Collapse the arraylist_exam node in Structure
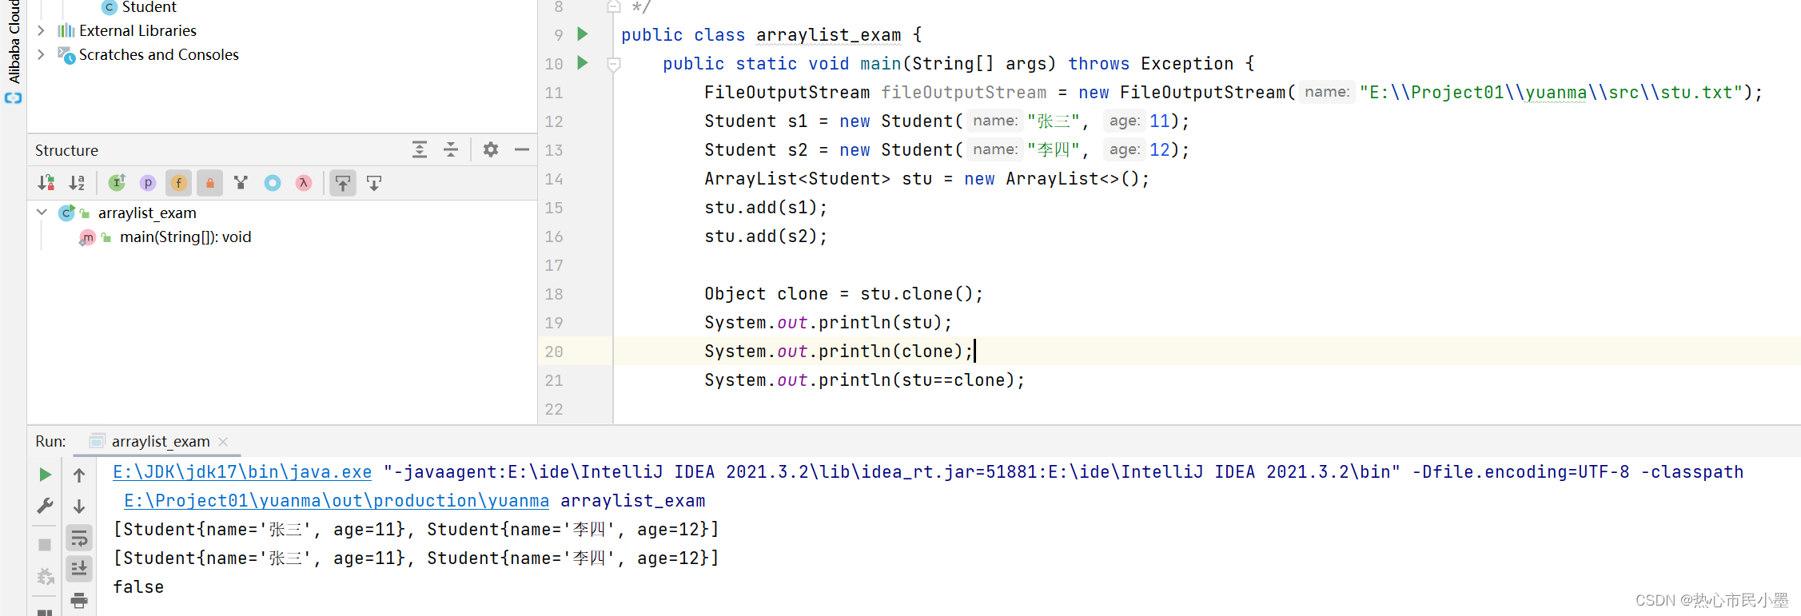 tap(42, 213)
